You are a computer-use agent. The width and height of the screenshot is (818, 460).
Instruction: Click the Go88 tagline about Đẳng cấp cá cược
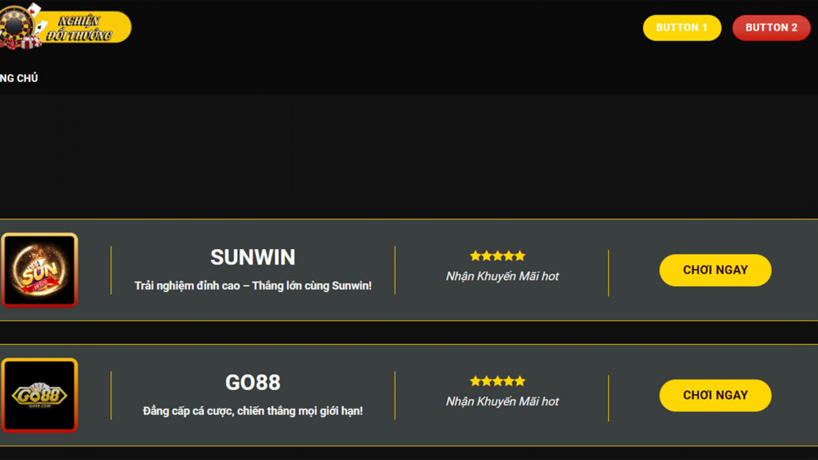click(x=253, y=411)
